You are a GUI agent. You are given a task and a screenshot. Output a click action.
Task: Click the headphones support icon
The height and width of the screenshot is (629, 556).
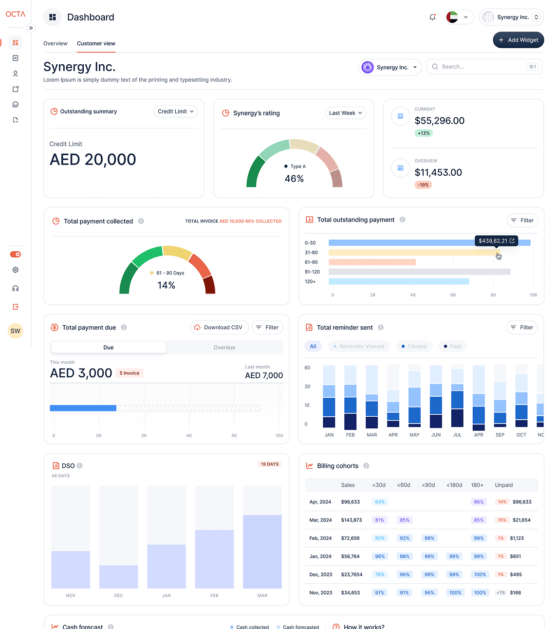15,288
